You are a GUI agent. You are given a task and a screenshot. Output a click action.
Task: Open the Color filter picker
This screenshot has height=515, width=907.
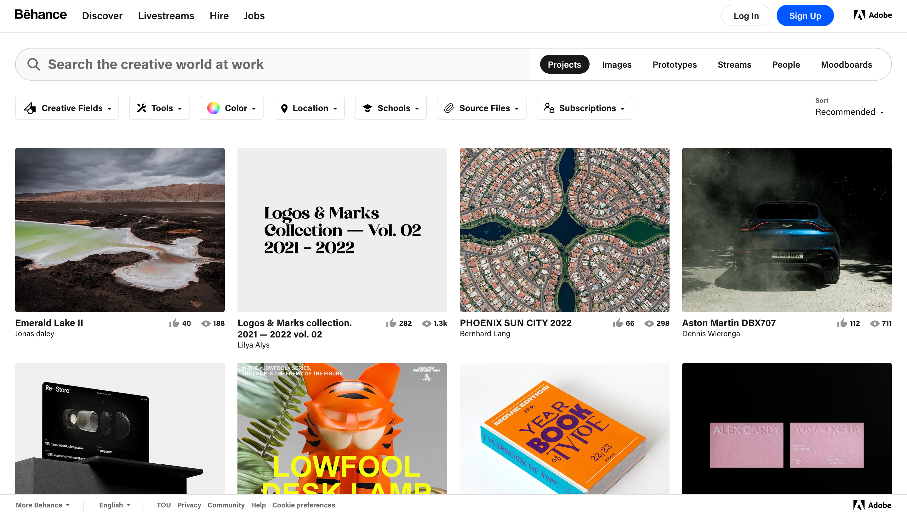click(231, 108)
